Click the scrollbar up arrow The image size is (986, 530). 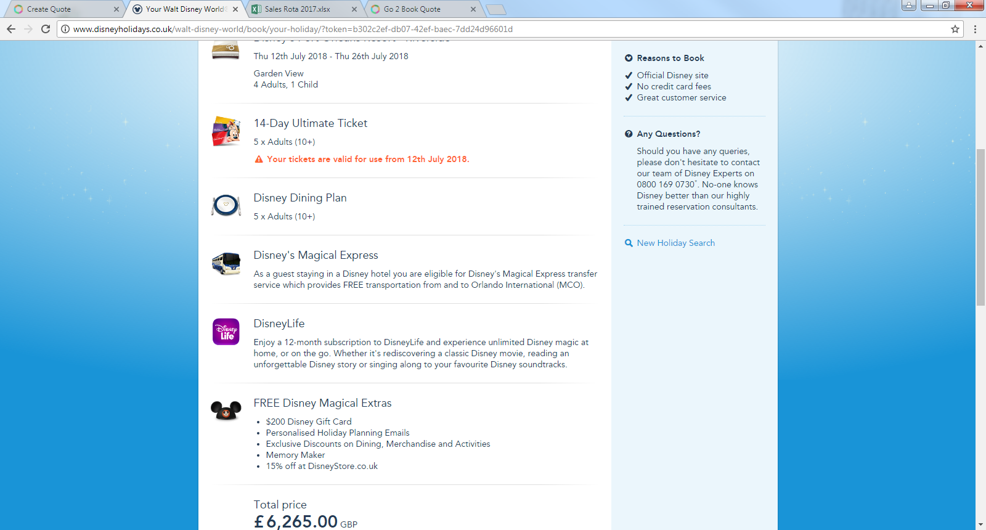[x=980, y=46]
